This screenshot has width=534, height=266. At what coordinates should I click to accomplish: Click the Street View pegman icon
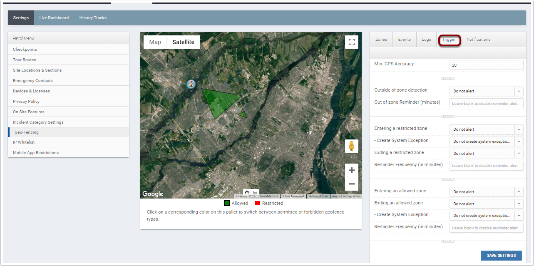click(352, 146)
